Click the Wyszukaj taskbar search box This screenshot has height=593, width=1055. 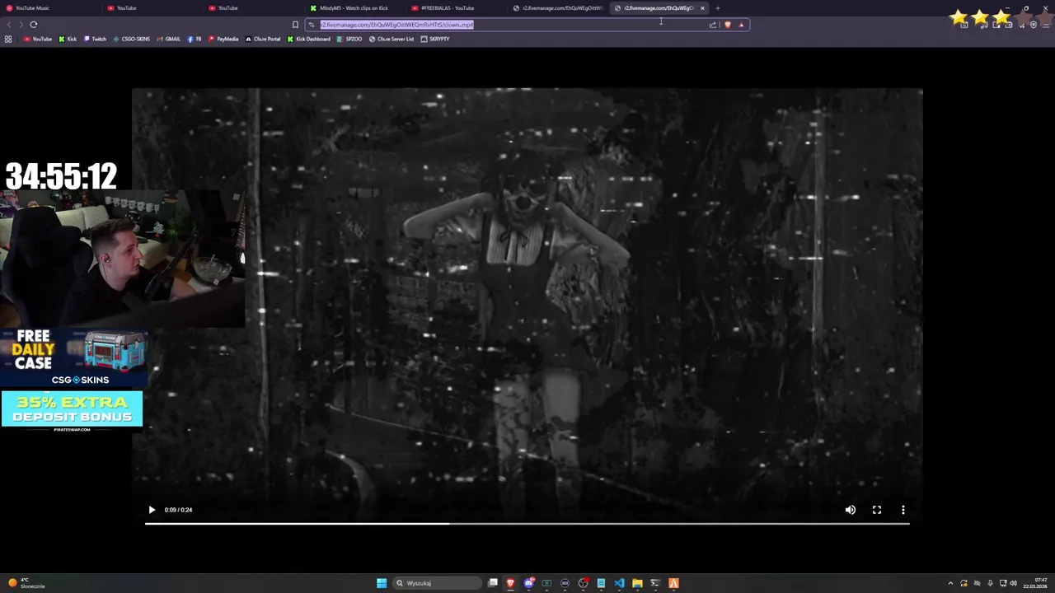pyautogui.click(x=437, y=583)
